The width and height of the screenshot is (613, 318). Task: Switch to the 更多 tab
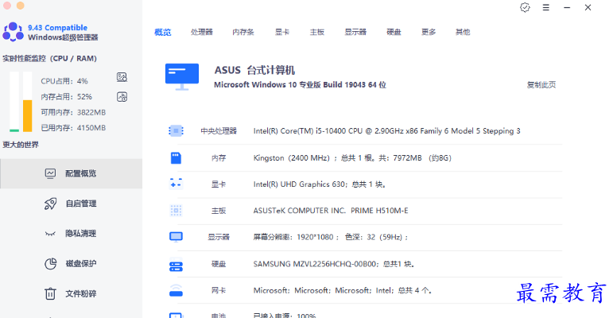(429, 32)
